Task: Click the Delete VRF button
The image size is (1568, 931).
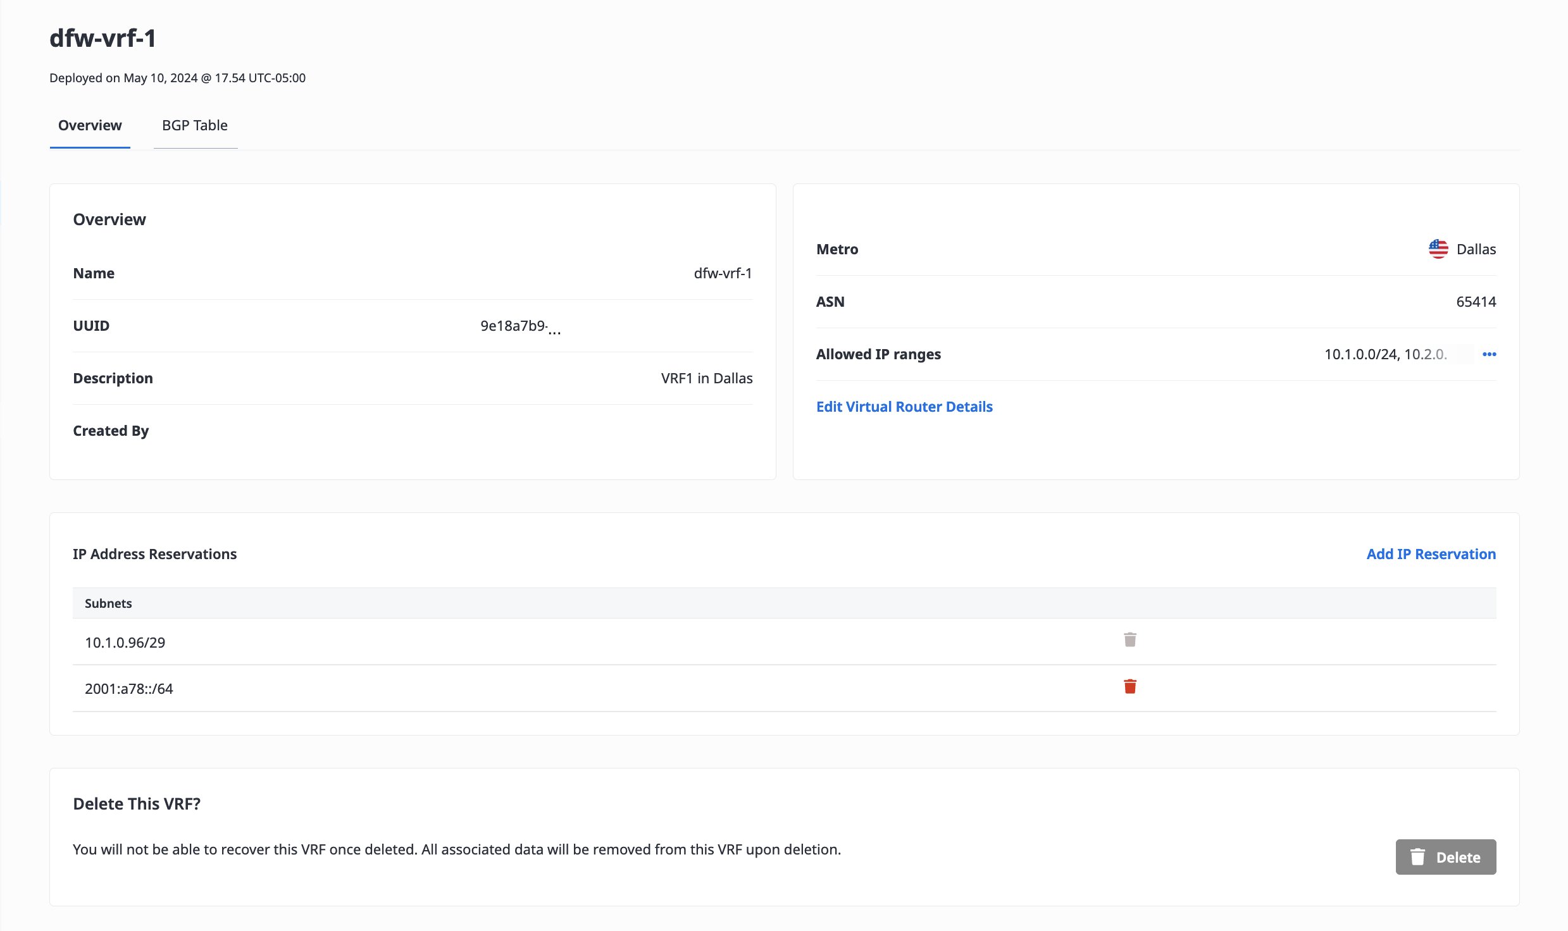Action: pyautogui.click(x=1446, y=857)
